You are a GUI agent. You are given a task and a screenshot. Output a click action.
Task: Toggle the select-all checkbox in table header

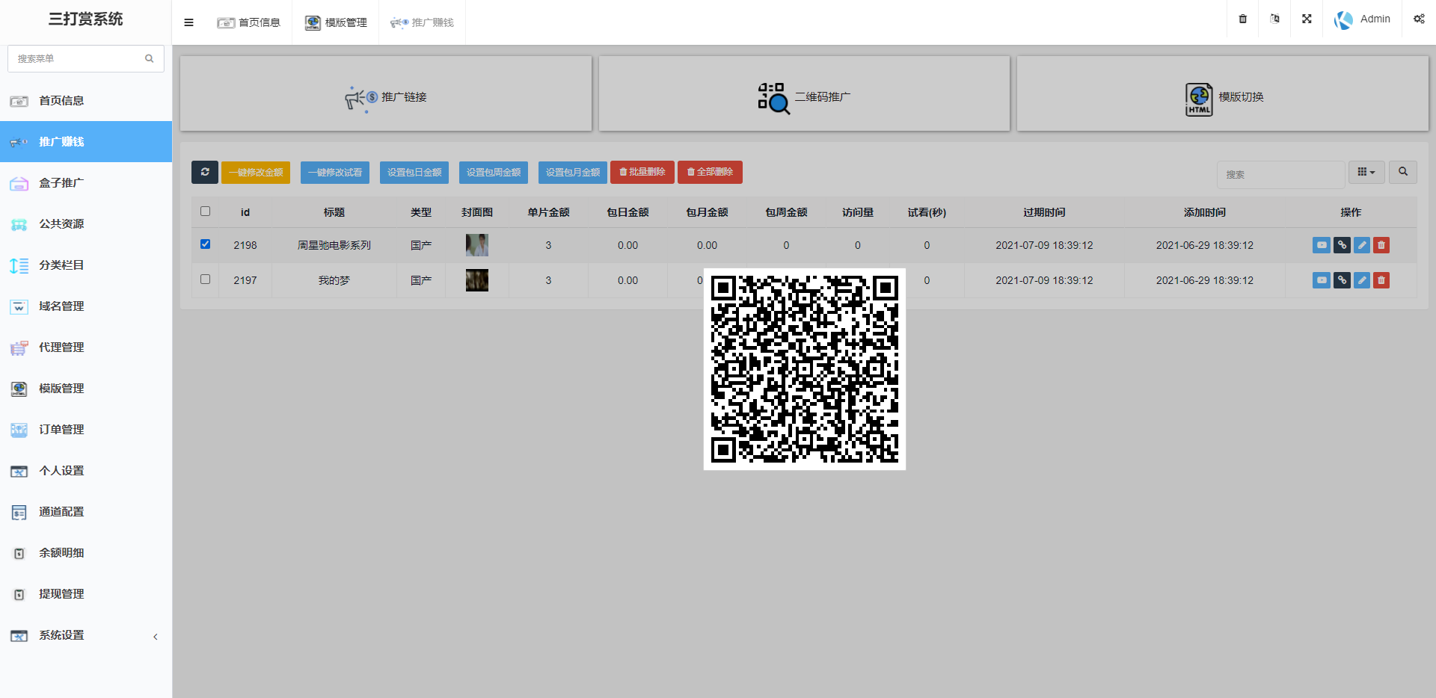click(206, 211)
